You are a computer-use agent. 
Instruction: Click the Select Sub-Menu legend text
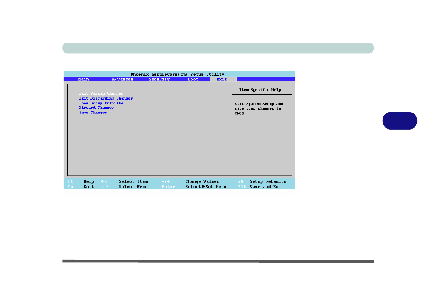pyautogui.click(x=206, y=187)
